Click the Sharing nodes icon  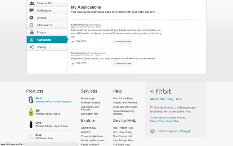(x=32, y=47)
